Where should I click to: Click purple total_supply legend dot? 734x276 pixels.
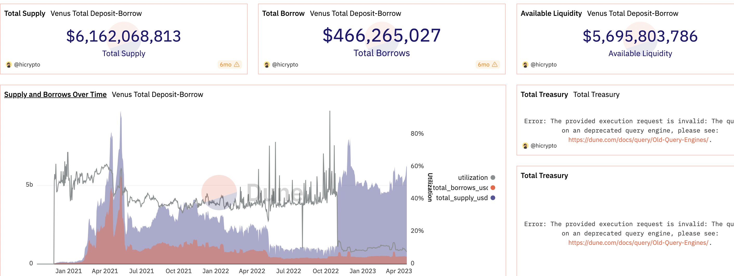(493, 198)
